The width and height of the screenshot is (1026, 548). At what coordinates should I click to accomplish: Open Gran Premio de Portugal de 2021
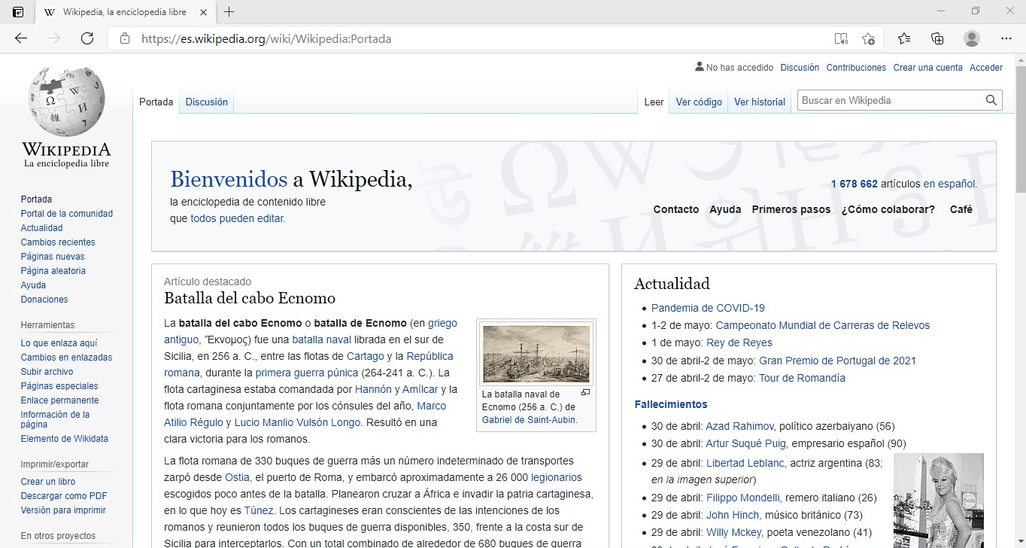(837, 361)
